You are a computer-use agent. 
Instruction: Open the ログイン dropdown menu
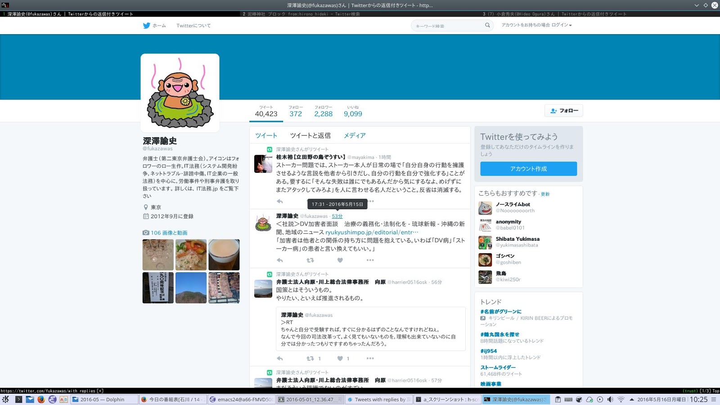tap(561, 25)
